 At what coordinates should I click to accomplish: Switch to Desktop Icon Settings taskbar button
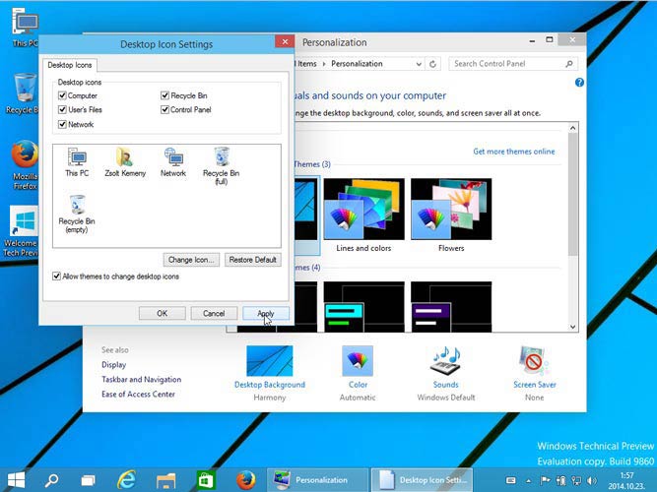pyautogui.click(x=422, y=480)
